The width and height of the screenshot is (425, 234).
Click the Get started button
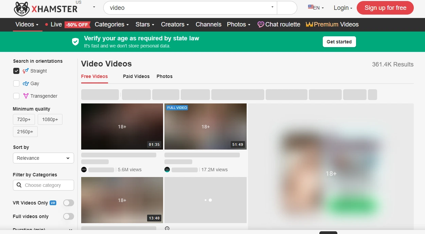coord(339,42)
